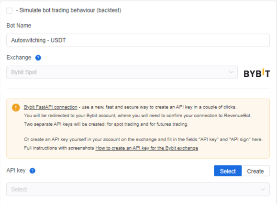277x204 pixels.
Task: Open the API key Select dropdown
Action: 138,189
